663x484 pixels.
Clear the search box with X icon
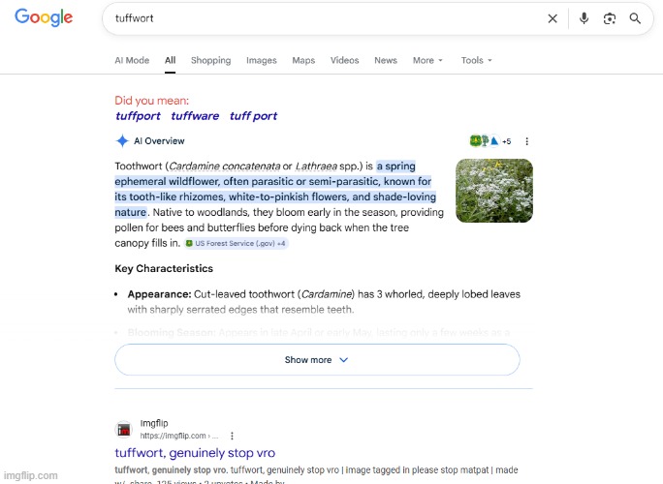552,18
